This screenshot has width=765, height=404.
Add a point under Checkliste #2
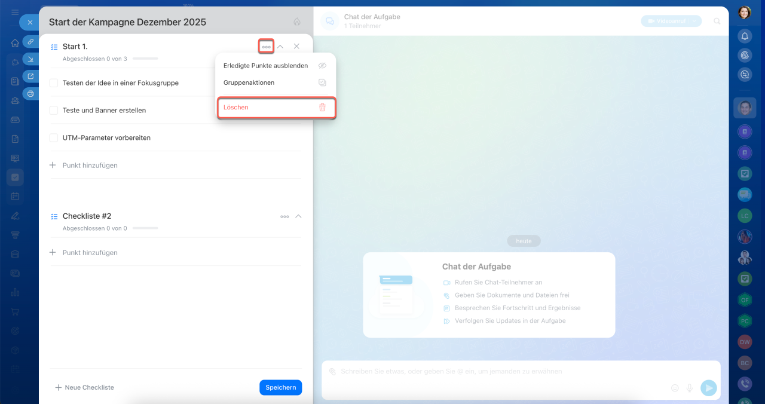tap(84, 253)
